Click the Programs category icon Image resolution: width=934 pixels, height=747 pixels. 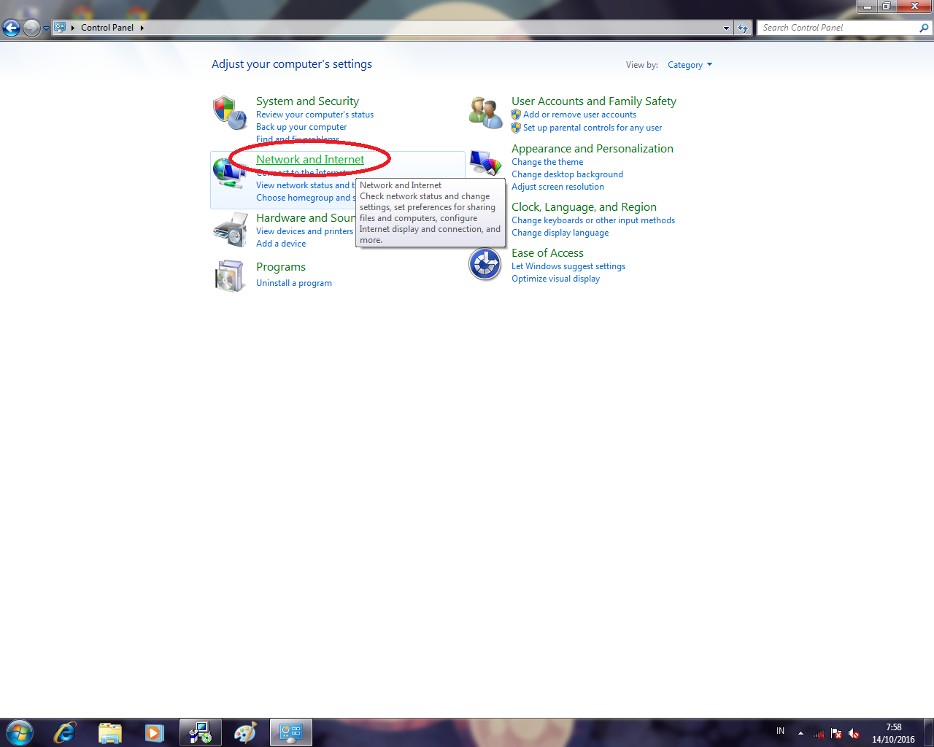230,276
